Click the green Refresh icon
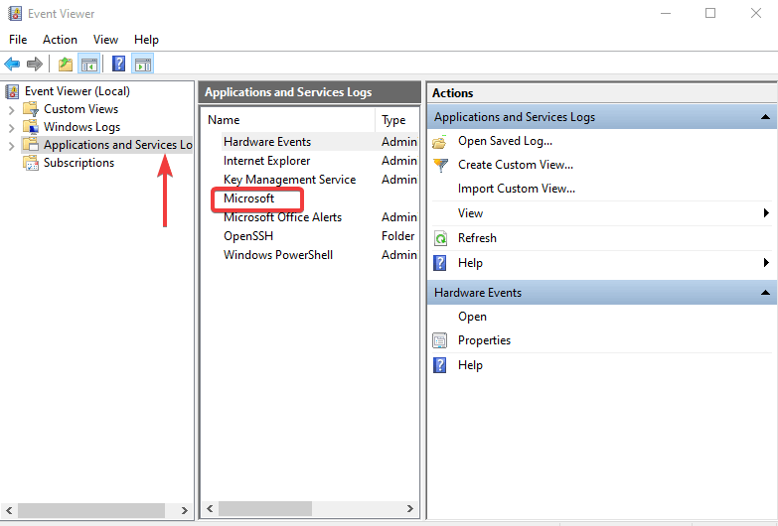The width and height of the screenshot is (778, 526). point(440,238)
